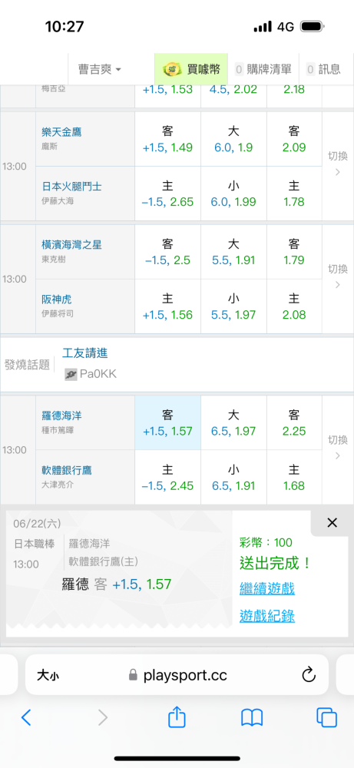Screen dimensions: 354x768
Task: Open the Safari share sheet icon
Action: click(177, 717)
